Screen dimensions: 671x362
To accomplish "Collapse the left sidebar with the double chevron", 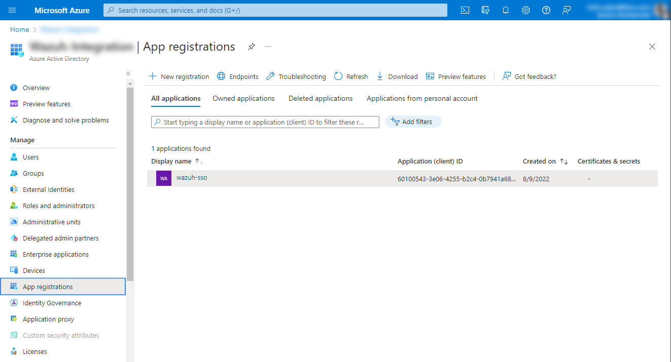I will click(x=128, y=73).
